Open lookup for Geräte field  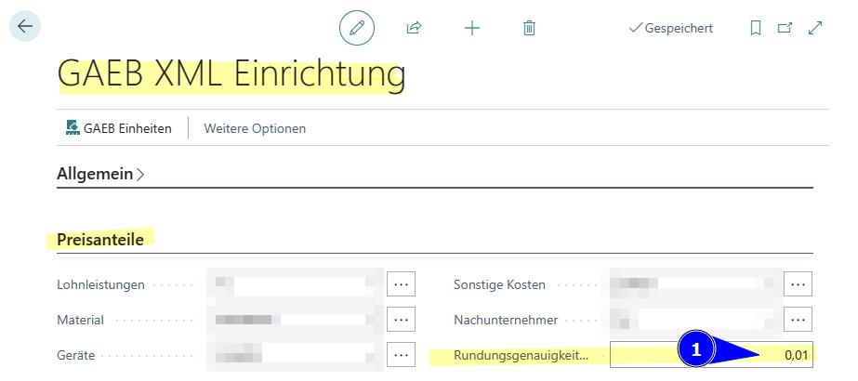click(x=401, y=355)
